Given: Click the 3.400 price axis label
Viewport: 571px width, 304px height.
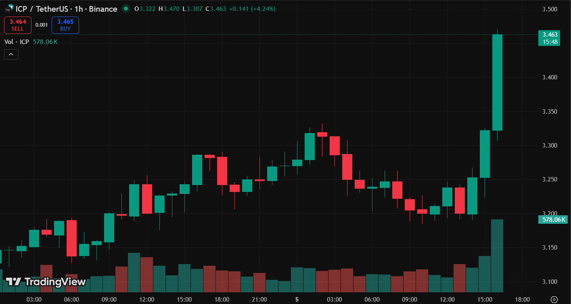Looking at the screenshot, I should pos(550,78).
